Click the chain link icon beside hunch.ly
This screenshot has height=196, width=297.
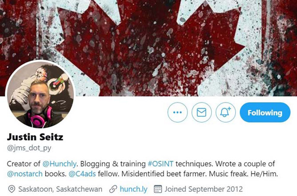click(x=113, y=189)
